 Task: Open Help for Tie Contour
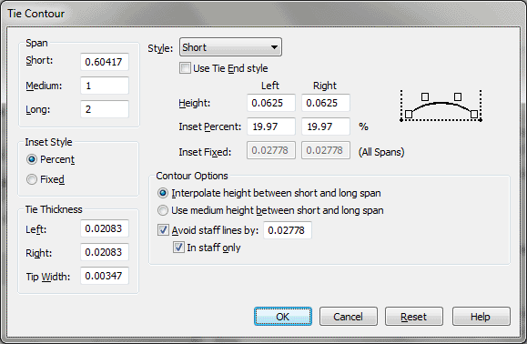coord(481,317)
